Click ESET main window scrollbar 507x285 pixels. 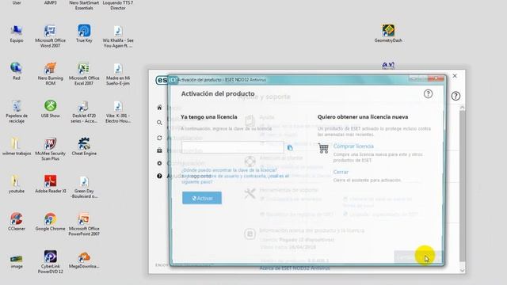(x=462, y=186)
